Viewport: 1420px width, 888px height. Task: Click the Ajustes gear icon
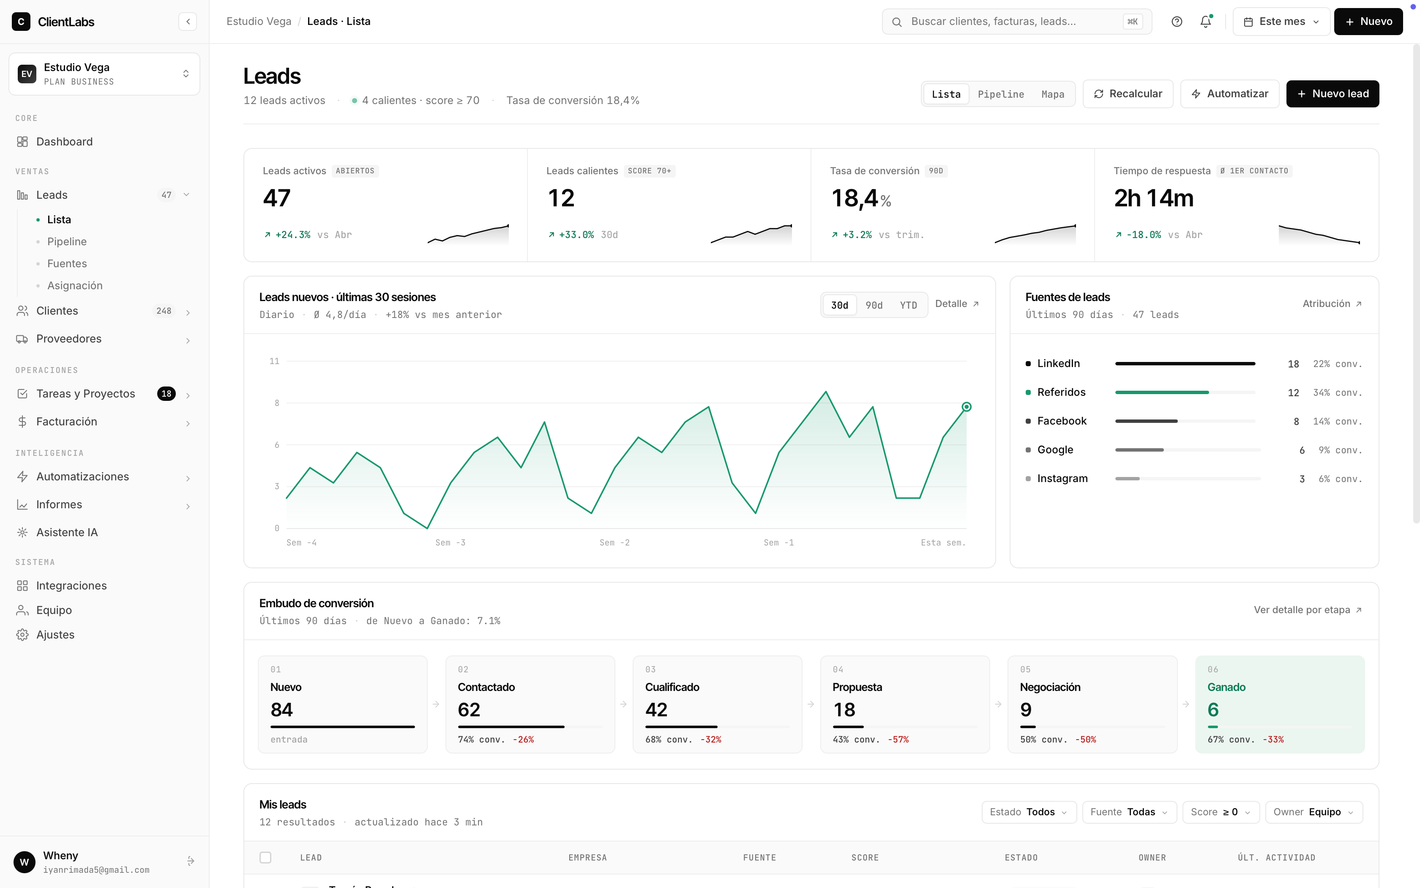click(22, 635)
